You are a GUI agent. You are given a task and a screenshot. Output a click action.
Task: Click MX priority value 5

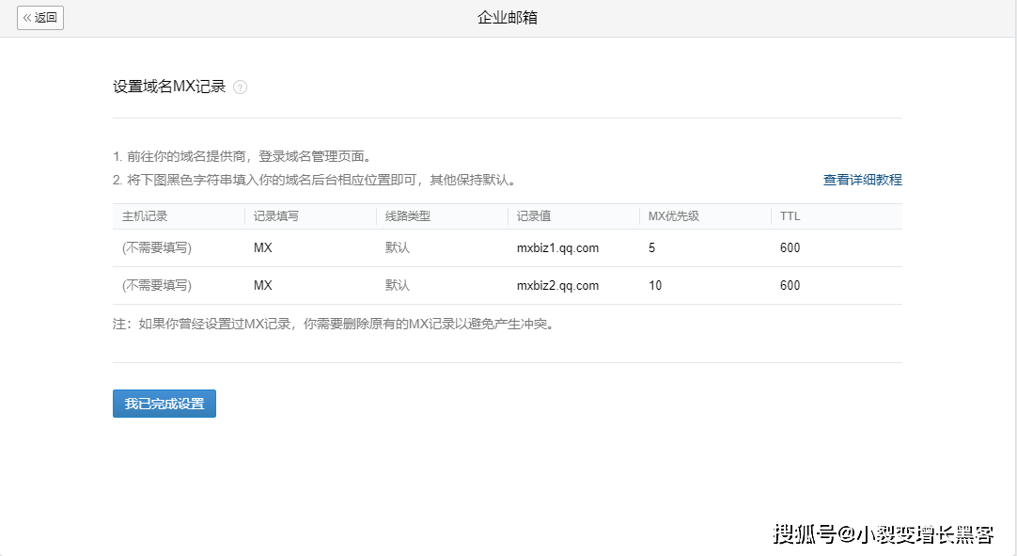click(x=652, y=248)
